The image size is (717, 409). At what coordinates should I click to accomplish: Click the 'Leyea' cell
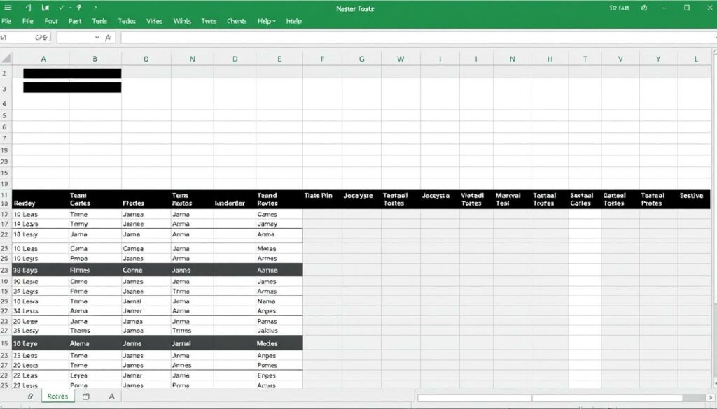click(x=78, y=375)
